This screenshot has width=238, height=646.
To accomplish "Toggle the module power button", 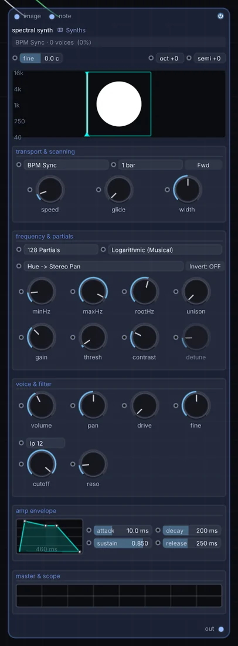I will click(x=220, y=16).
